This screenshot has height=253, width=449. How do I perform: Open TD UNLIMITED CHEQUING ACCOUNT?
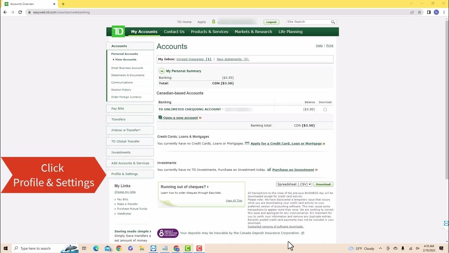(x=190, y=109)
